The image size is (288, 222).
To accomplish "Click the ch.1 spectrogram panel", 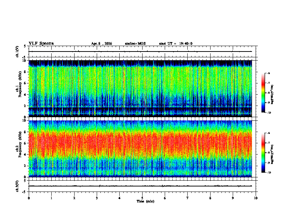I will 140,89.
